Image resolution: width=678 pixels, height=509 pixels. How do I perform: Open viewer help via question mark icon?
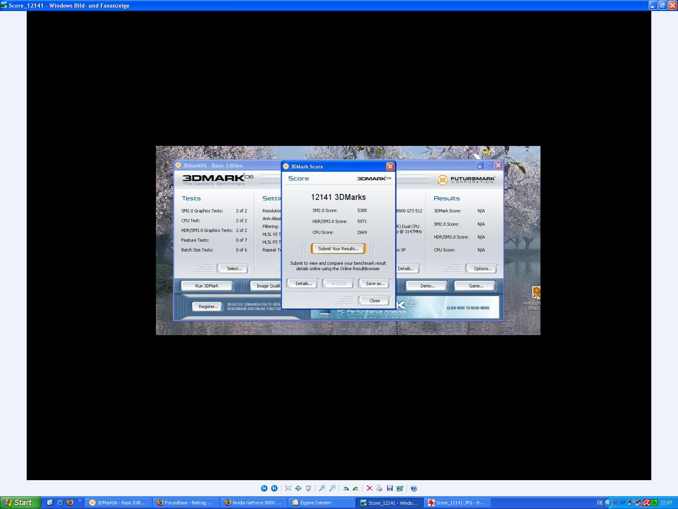click(414, 488)
